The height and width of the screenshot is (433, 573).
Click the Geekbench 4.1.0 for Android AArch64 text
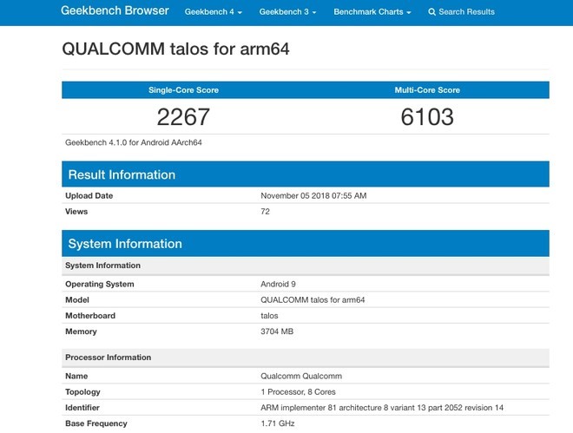(134, 142)
